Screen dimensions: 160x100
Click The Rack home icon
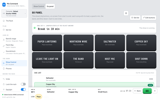point(4,21)
